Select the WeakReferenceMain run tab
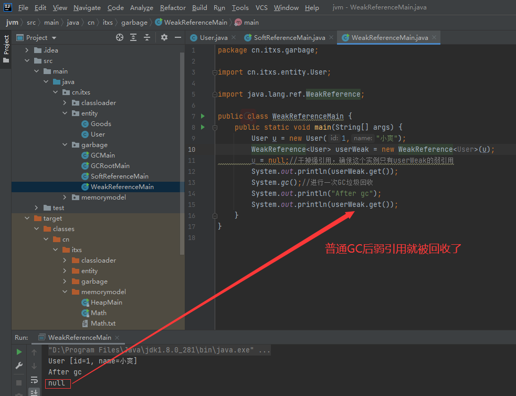516x396 pixels. (x=79, y=337)
